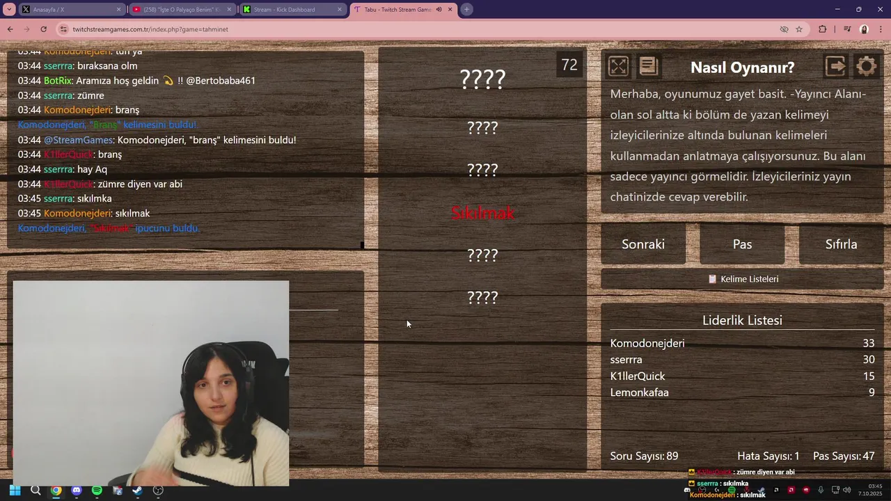Click Komodonejderi's 'sıkılmak' chat message
Screen dimensions: 891x501
tap(84, 214)
